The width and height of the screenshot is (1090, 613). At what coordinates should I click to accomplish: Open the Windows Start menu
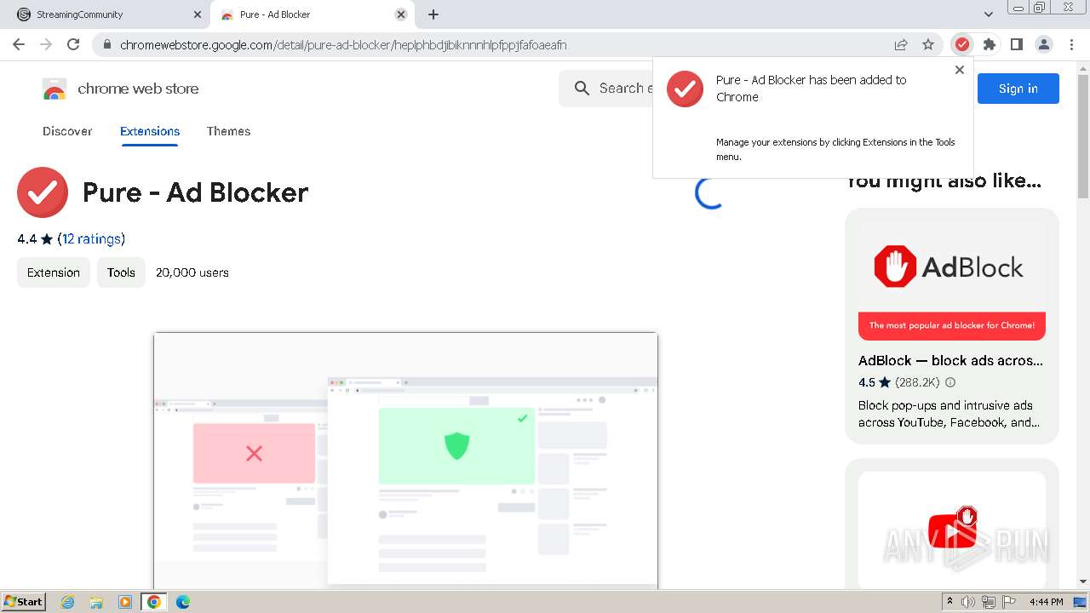[24, 601]
